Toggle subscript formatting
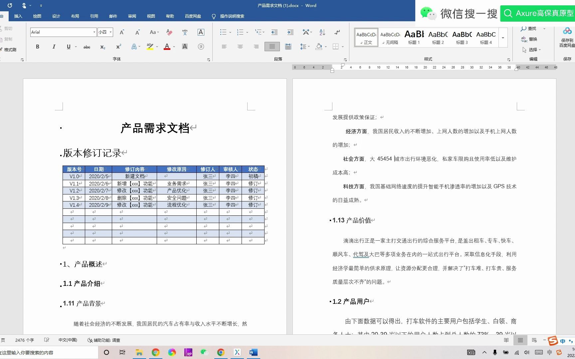This screenshot has width=575, height=359. [x=103, y=47]
